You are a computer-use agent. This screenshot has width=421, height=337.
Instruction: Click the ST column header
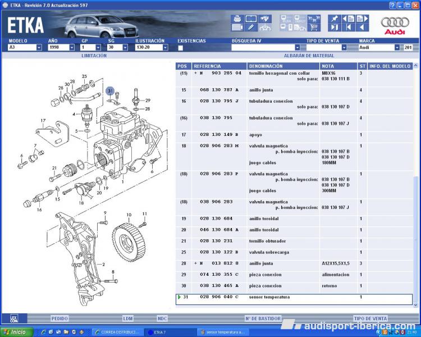(x=363, y=66)
